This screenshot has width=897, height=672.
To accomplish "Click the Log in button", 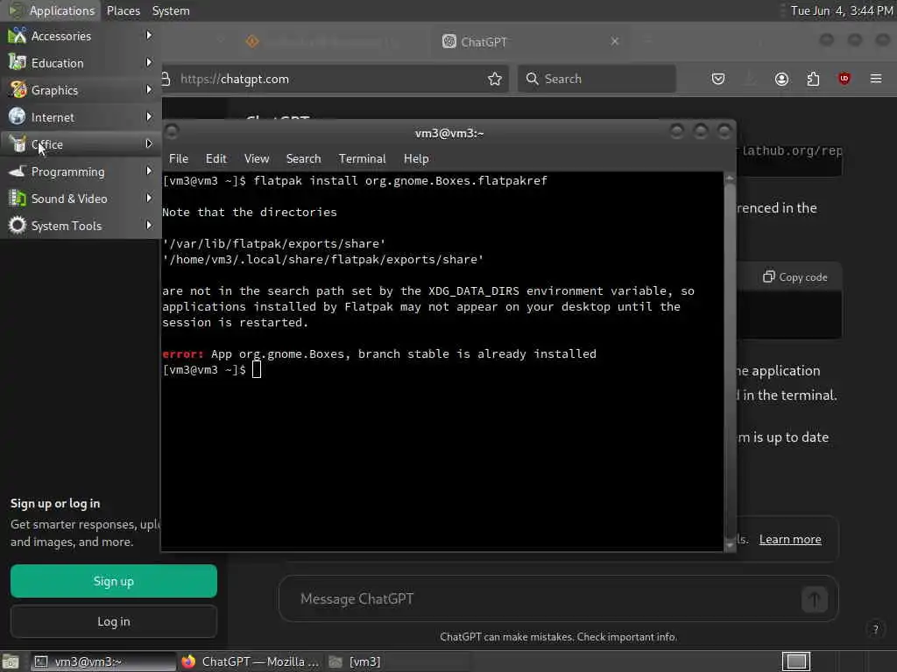I will click(x=113, y=621).
